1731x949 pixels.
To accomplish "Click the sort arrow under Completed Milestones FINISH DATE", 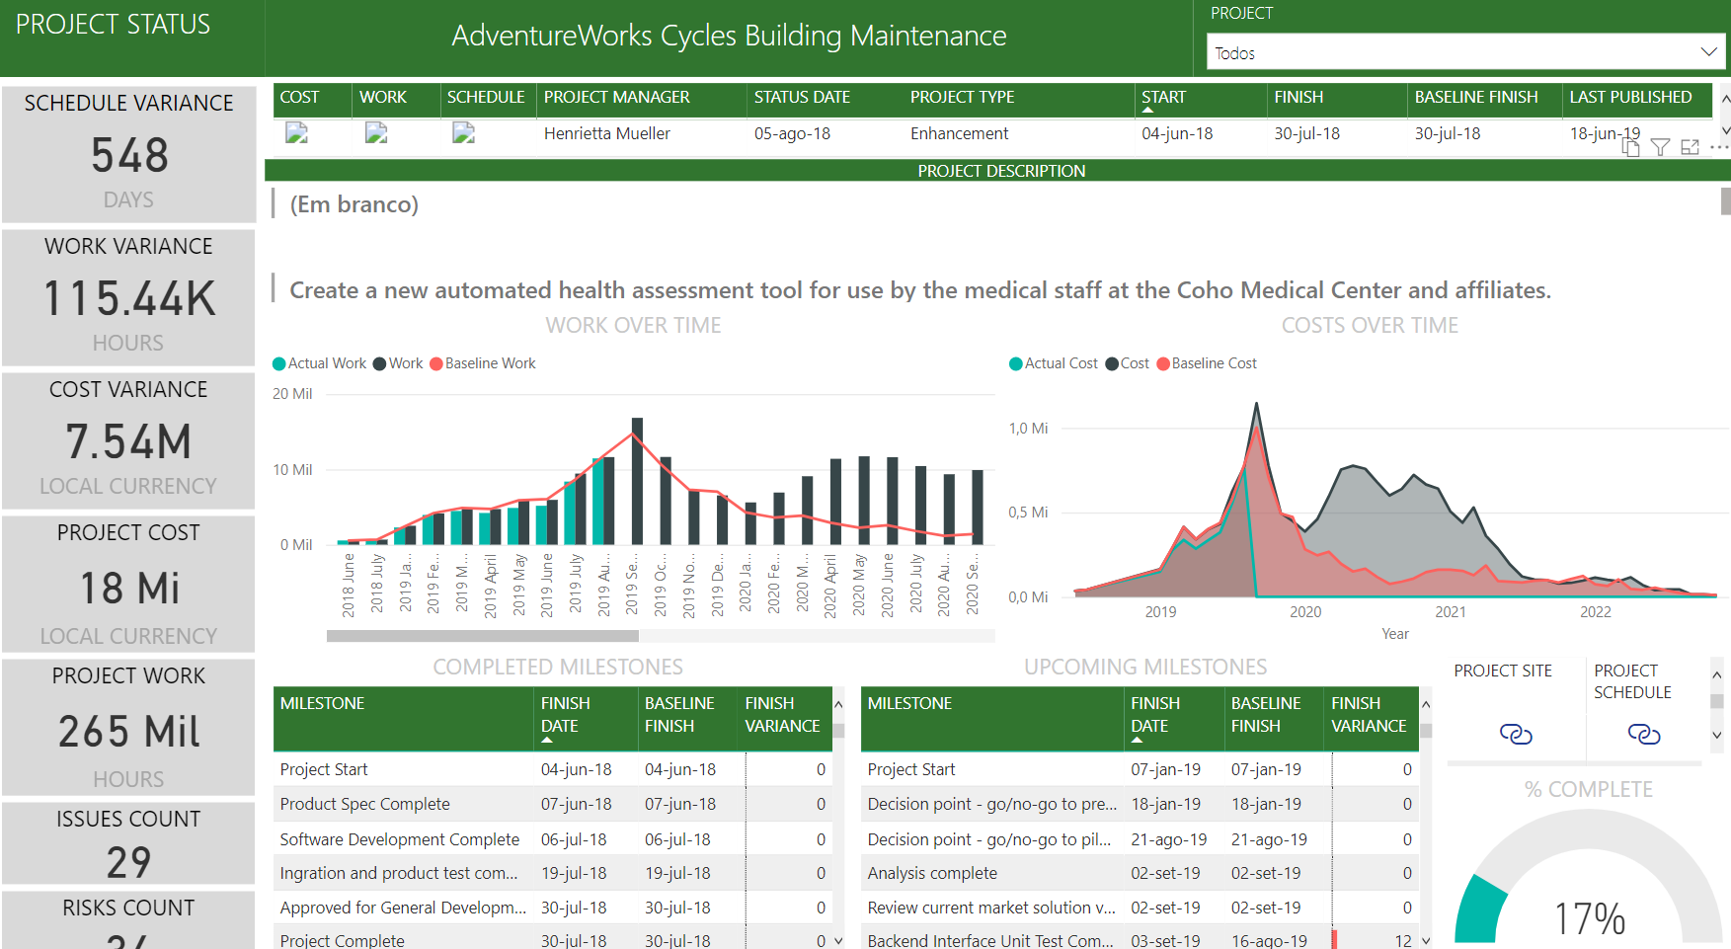I will pos(547,740).
